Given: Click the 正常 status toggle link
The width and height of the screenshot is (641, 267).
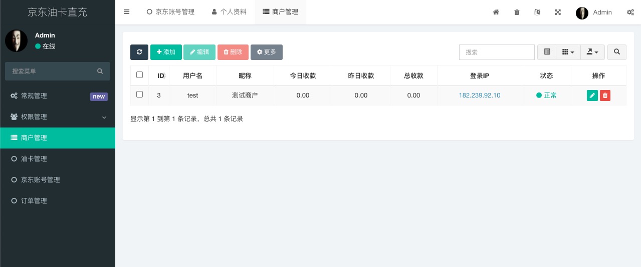Looking at the screenshot, I should 546,95.
